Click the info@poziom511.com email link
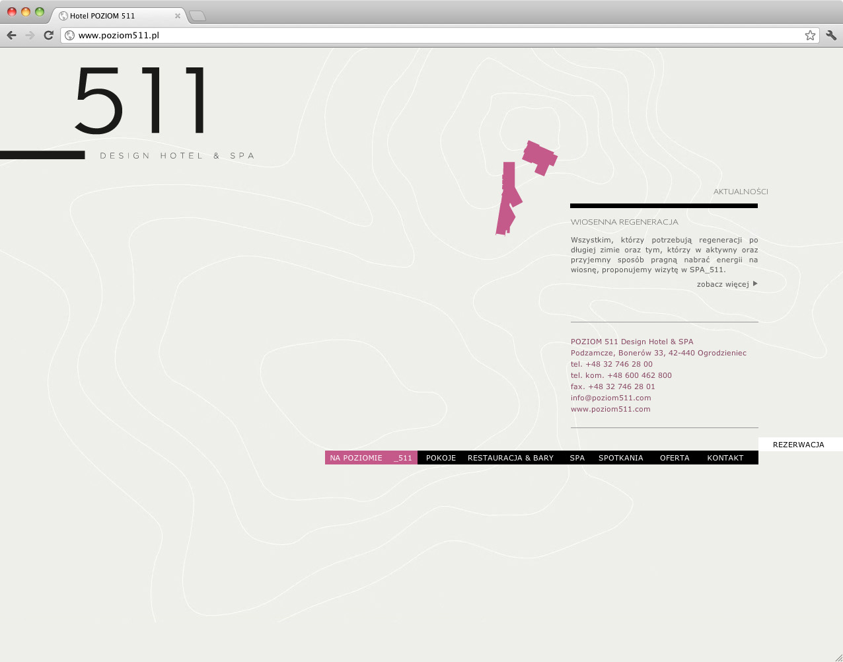 click(x=611, y=398)
